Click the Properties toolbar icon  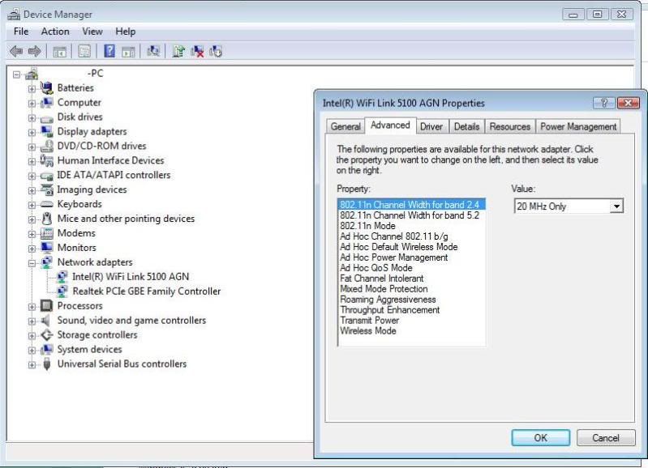84,52
